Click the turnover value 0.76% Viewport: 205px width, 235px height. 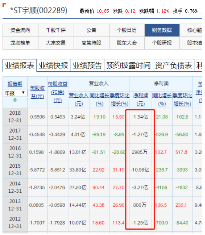(x=191, y=11)
